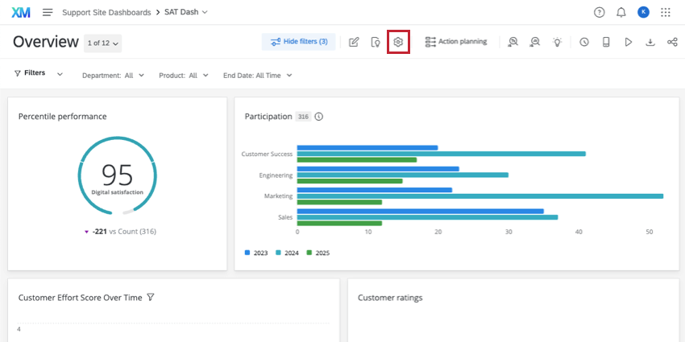Open the hamburger navigation menu
685x342 pixels.
[x=48, y=12]
